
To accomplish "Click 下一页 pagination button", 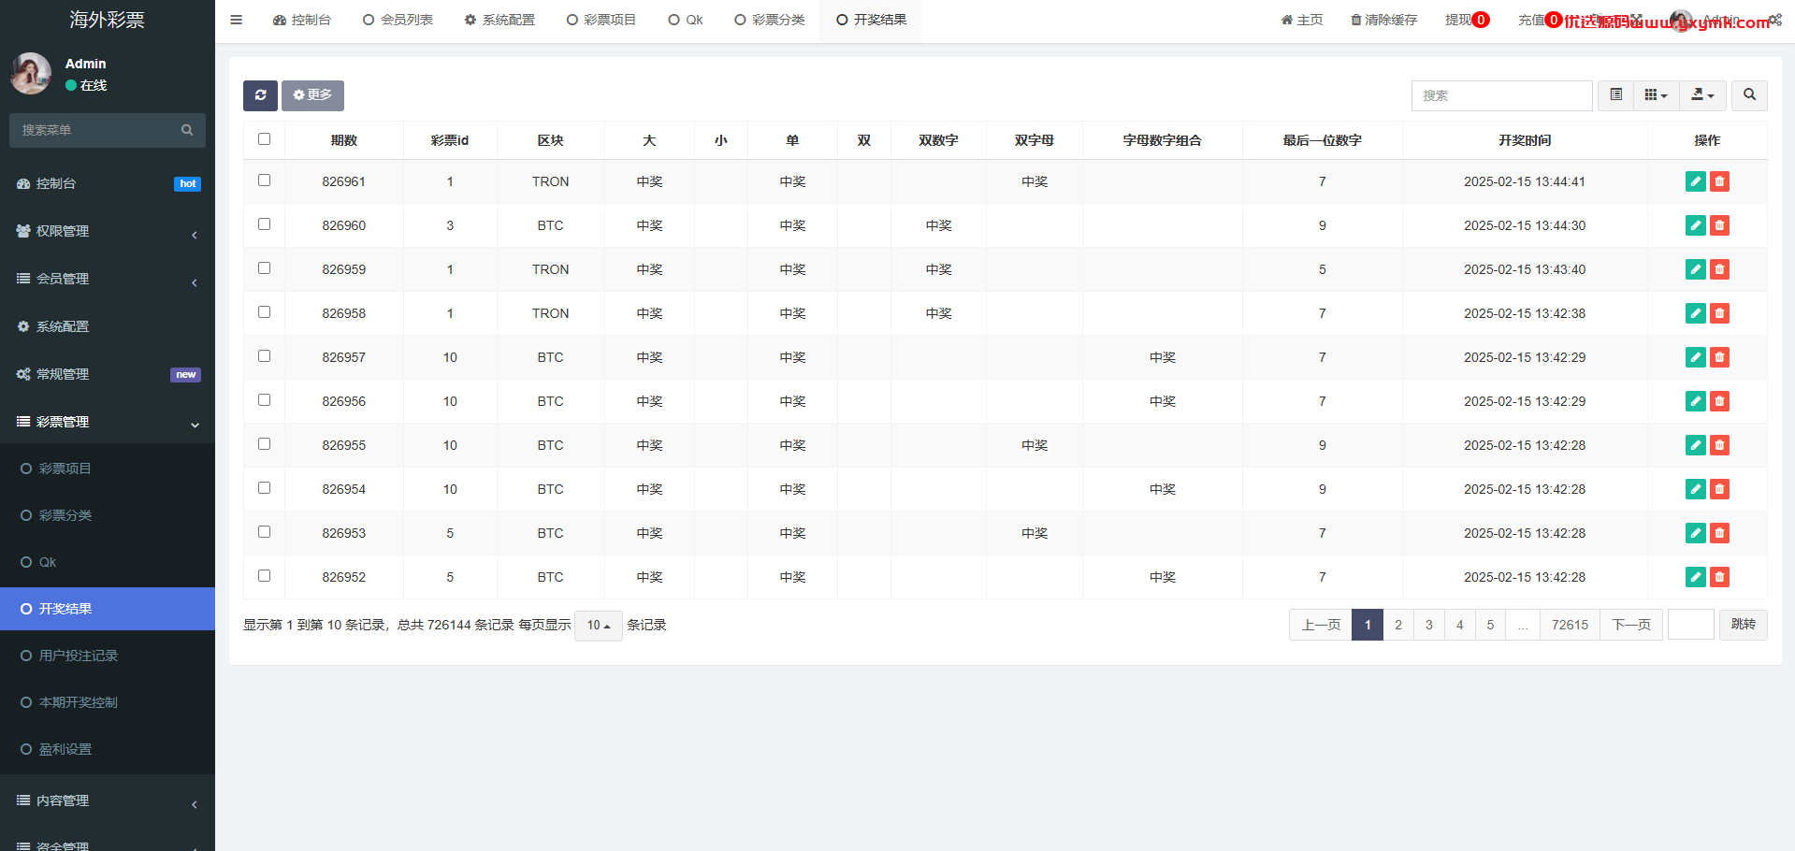I will 1631,625.
